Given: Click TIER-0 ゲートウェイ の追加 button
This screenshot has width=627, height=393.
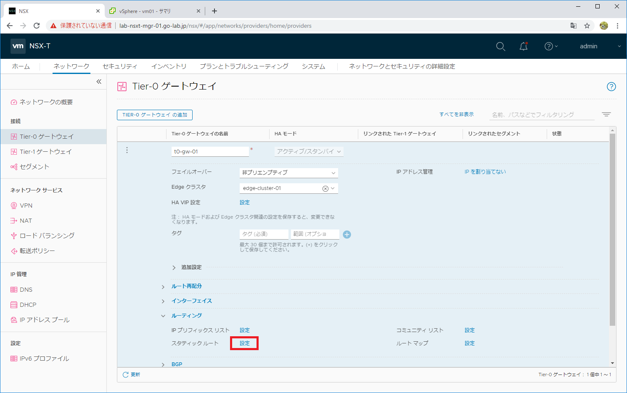Looking at the screenshot, I should [155, 115].
